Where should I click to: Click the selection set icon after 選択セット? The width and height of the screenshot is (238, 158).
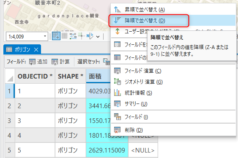pyautogui.click(x=107, y=62)
